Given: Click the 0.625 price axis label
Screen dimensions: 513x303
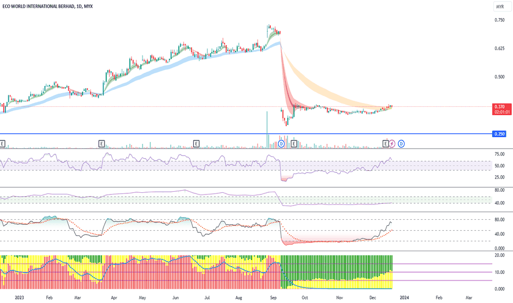Looking at the screenshot, I should pyautogui.click(x=499, y=48).
